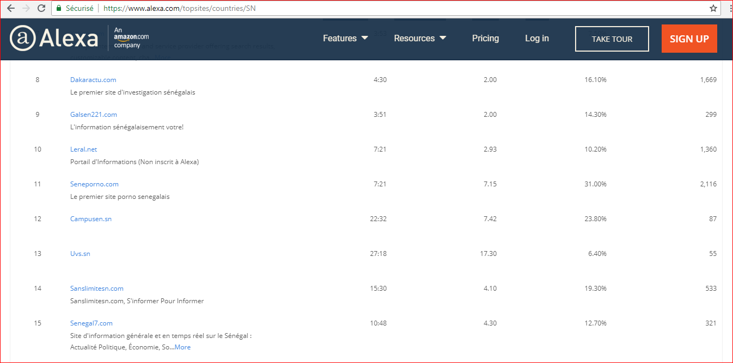Click Log in in the navigation

pyautogui.click(x=537, y=38)
